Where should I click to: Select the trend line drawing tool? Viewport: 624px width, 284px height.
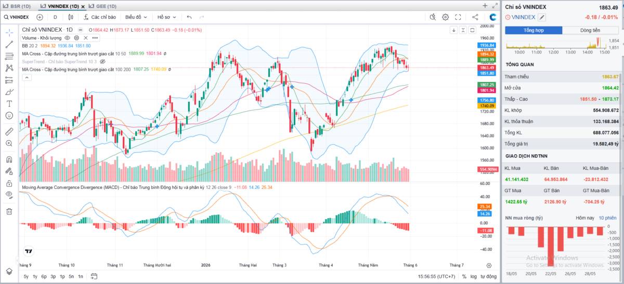click(9, 44)
